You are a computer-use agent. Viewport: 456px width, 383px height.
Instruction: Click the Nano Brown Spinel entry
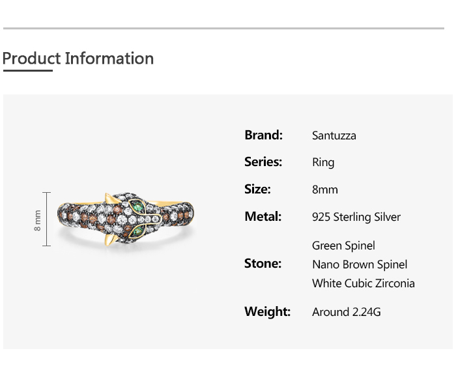click(x=360, y=264)
